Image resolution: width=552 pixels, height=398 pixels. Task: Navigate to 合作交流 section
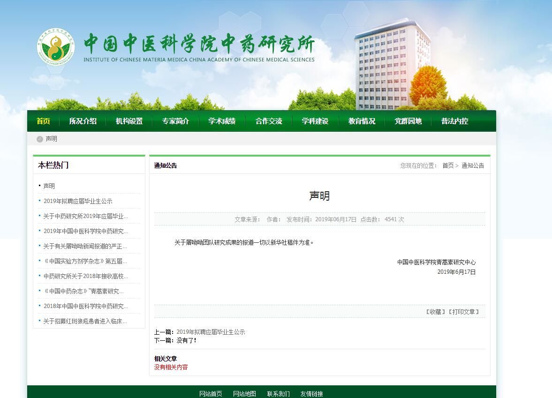click(x=269, y=121)
